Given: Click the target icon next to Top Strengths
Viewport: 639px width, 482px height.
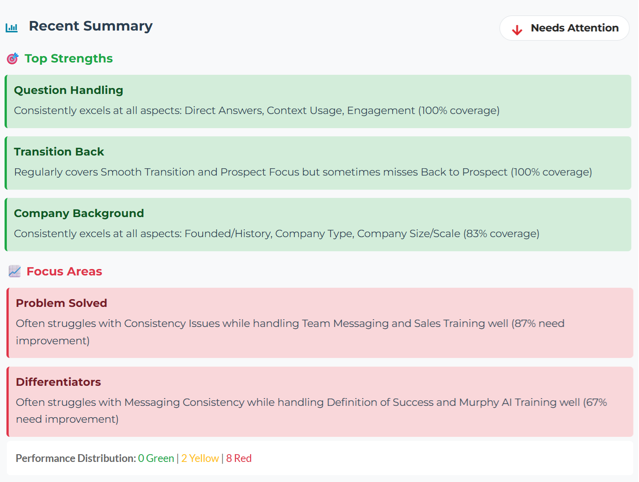Looking at the screenshot, I should click(x=13, y=59).
